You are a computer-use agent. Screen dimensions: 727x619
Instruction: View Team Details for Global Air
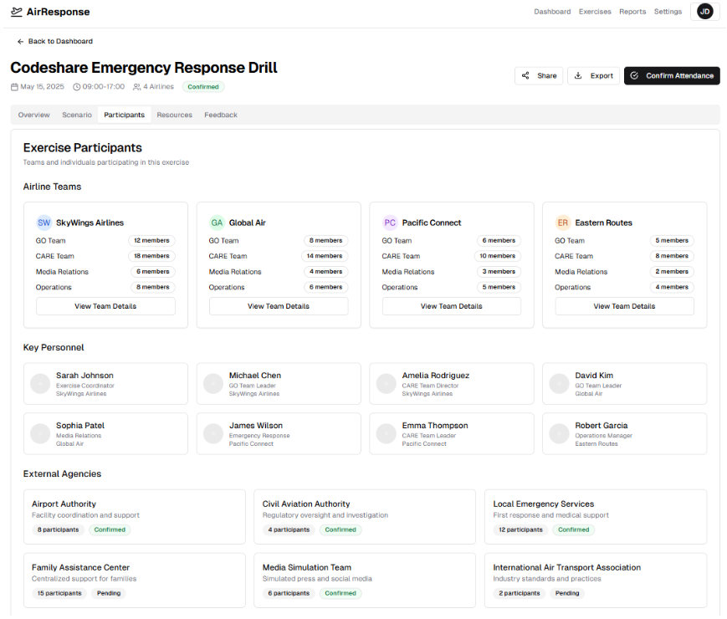pyautogui.click(x=279, y=306)
